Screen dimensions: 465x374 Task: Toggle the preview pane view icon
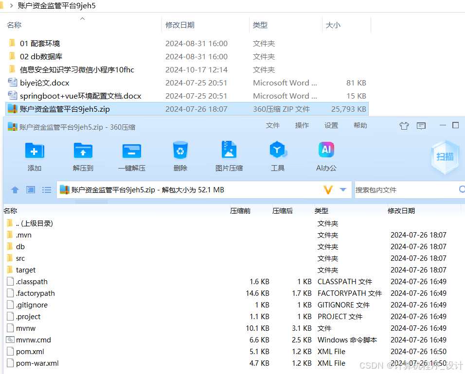click(x=30, y=190)
